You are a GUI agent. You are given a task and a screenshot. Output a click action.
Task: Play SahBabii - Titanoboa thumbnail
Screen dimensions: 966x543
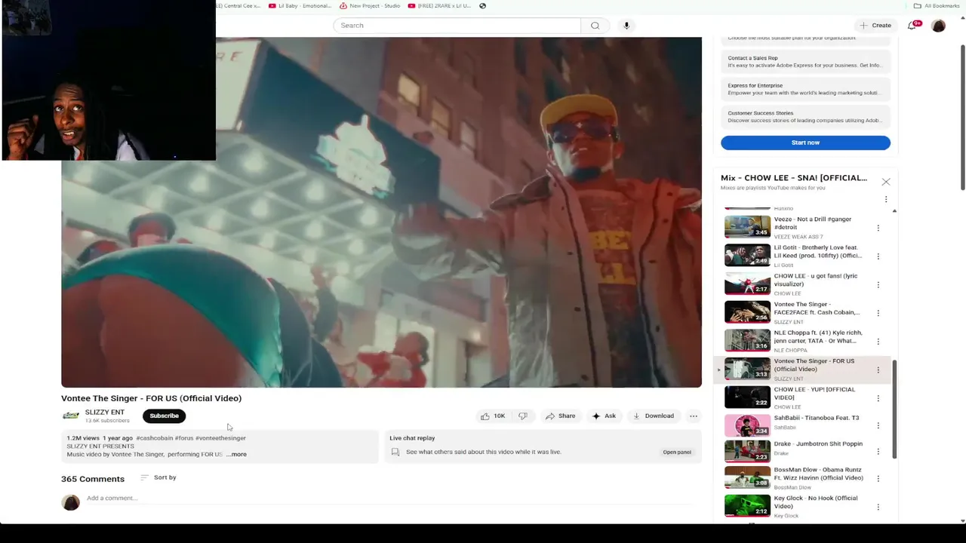pos(747,425)
